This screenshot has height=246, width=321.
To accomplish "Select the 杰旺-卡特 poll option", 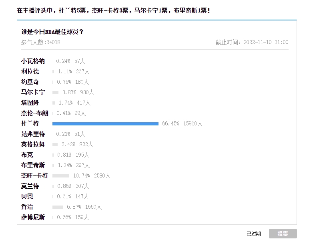I will click(34, 175).
